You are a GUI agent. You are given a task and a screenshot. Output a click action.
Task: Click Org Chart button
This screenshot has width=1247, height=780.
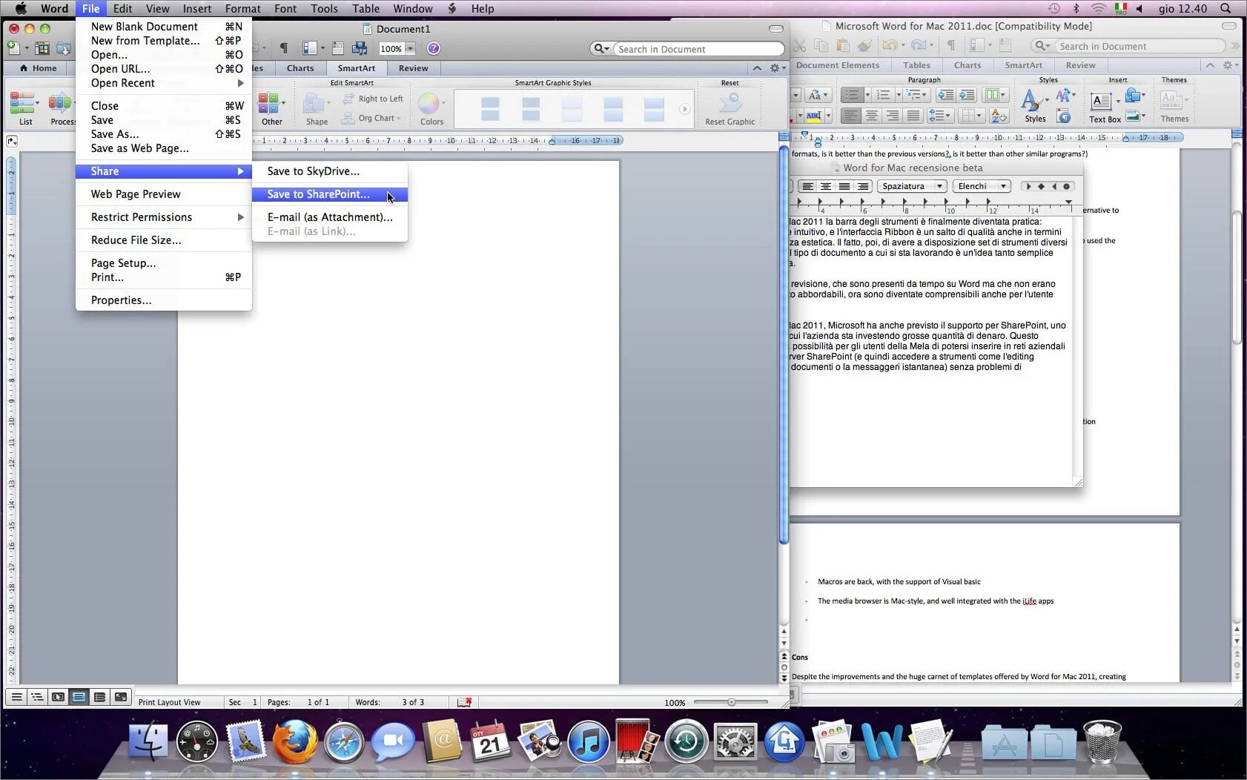point(371,118)
